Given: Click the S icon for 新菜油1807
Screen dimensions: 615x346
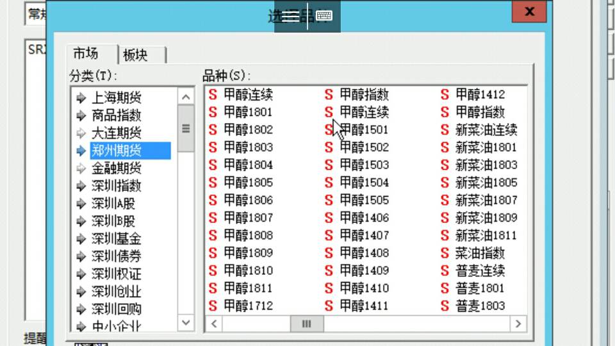Looking at the screenshot, I should click(445, 200).
